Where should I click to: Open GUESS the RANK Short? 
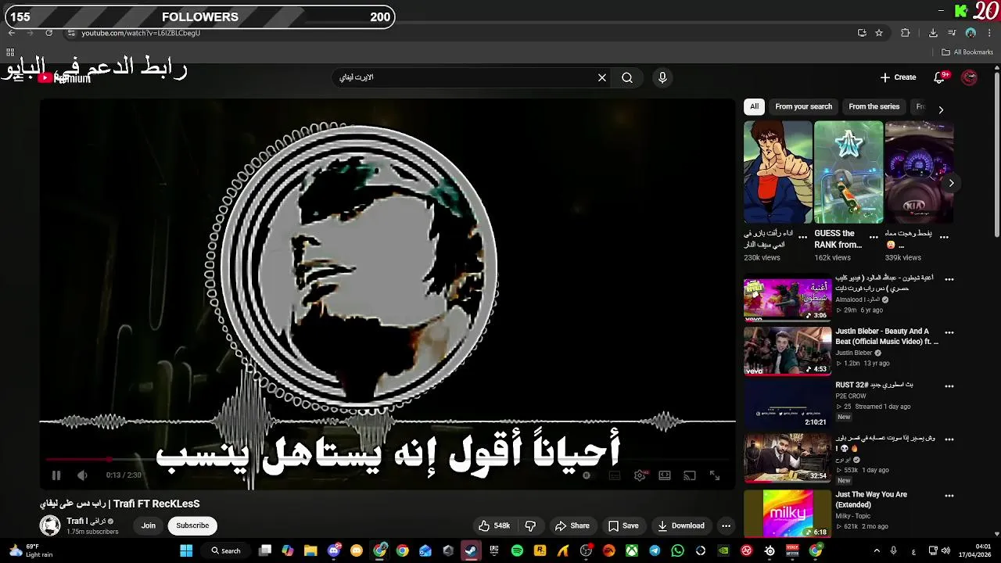(x=849, y=172)
